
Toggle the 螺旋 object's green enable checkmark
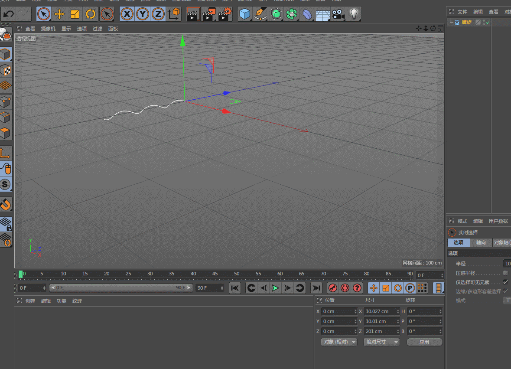point(488,23)
